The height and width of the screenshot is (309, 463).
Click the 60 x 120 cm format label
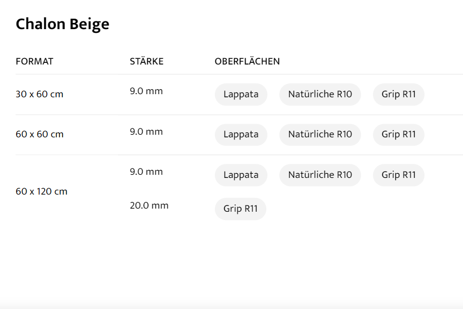tap(42, 191)
